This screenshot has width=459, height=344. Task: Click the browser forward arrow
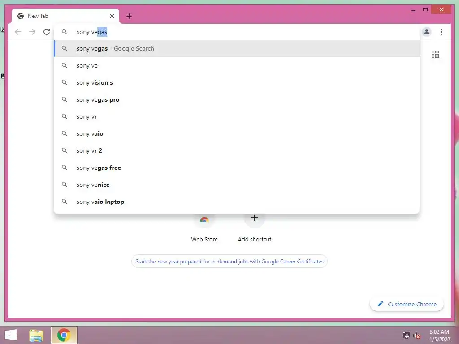click(32, 32)
